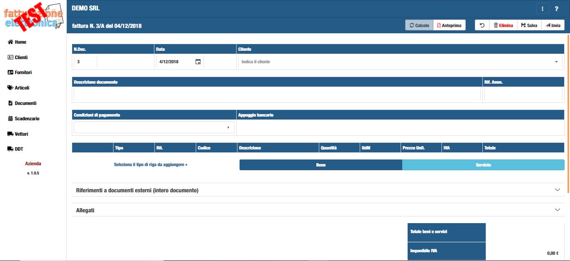Click the orange vertical scrollbar
Image resolution: width=570 pixels, height=261 pixels.
tap(568, 112)
